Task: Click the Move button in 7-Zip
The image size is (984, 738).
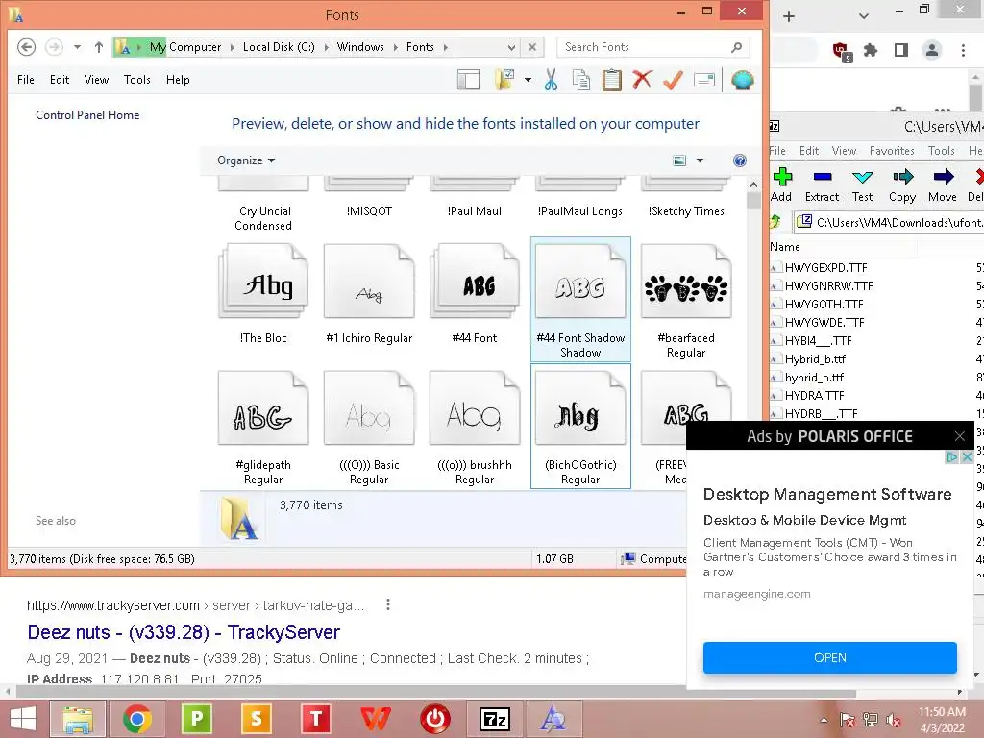Action: click(x=943, y=185)
